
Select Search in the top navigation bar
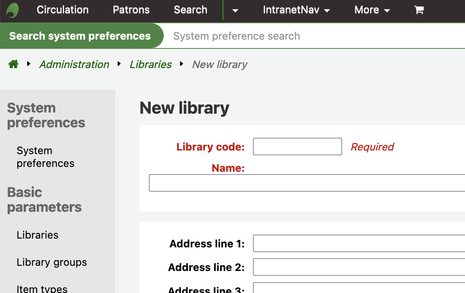coord(190,10)
